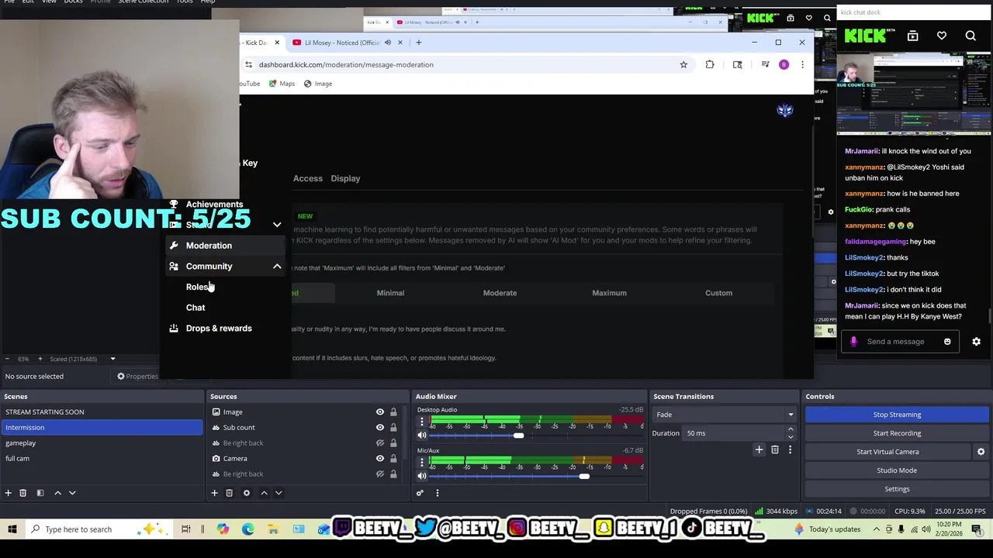Open Chat under Community
993x558 pixels.
[x=195, y=308]
